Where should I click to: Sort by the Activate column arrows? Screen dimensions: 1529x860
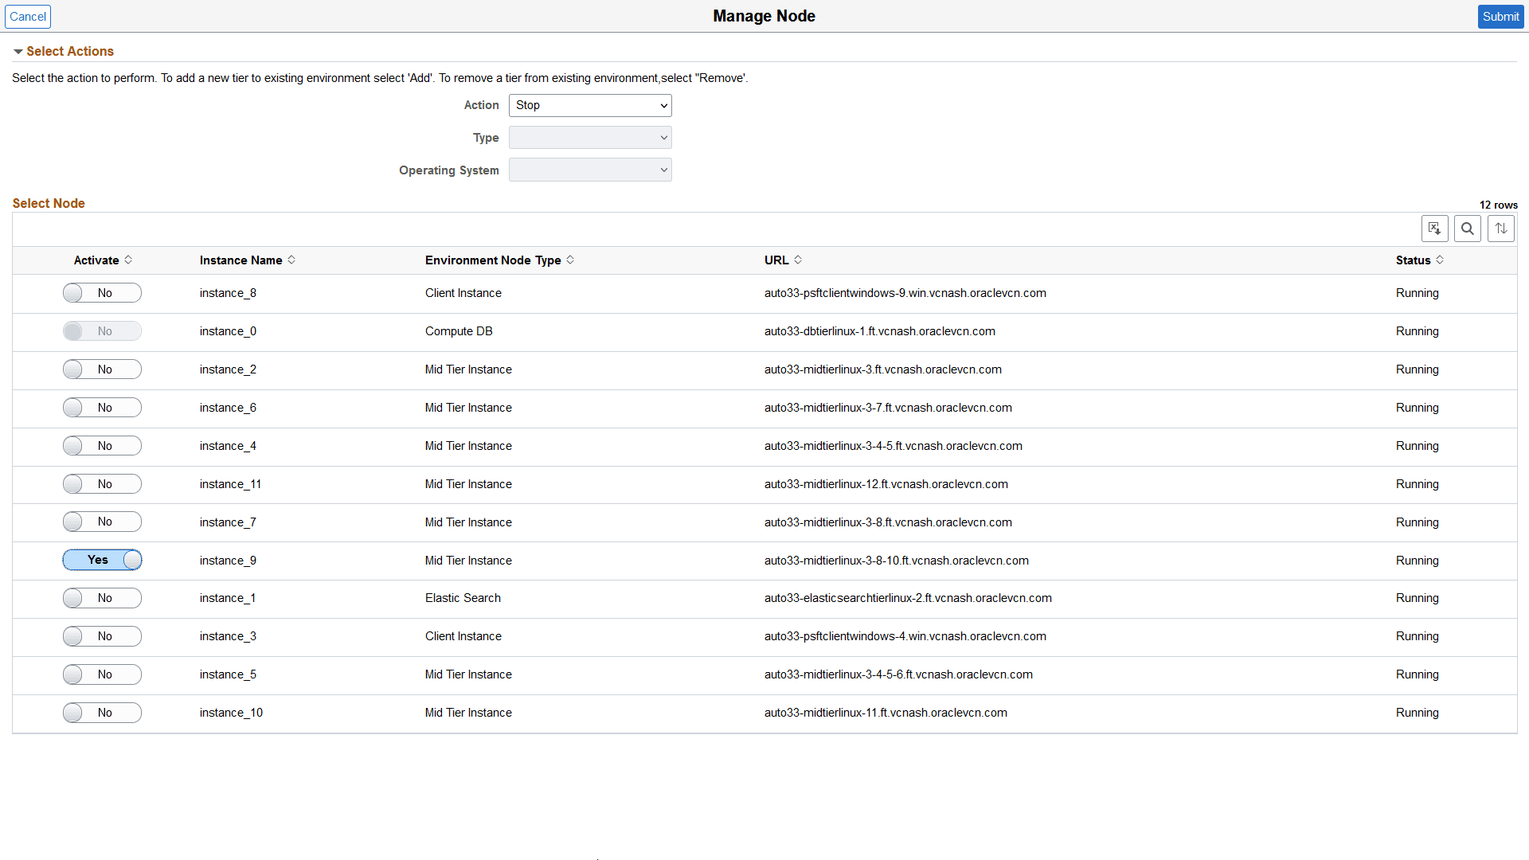(x=128, y=260)
